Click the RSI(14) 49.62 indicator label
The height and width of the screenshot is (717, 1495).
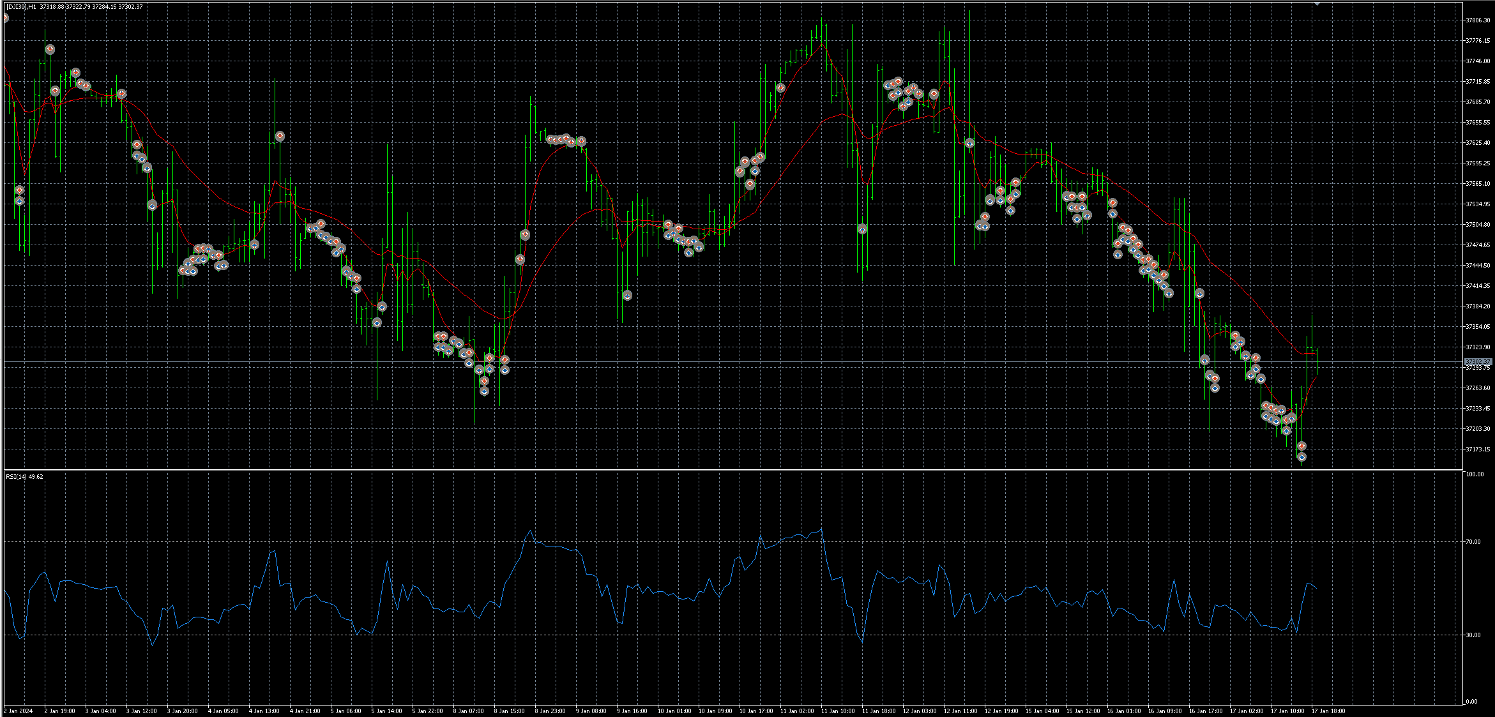click(x=24, y=477)
